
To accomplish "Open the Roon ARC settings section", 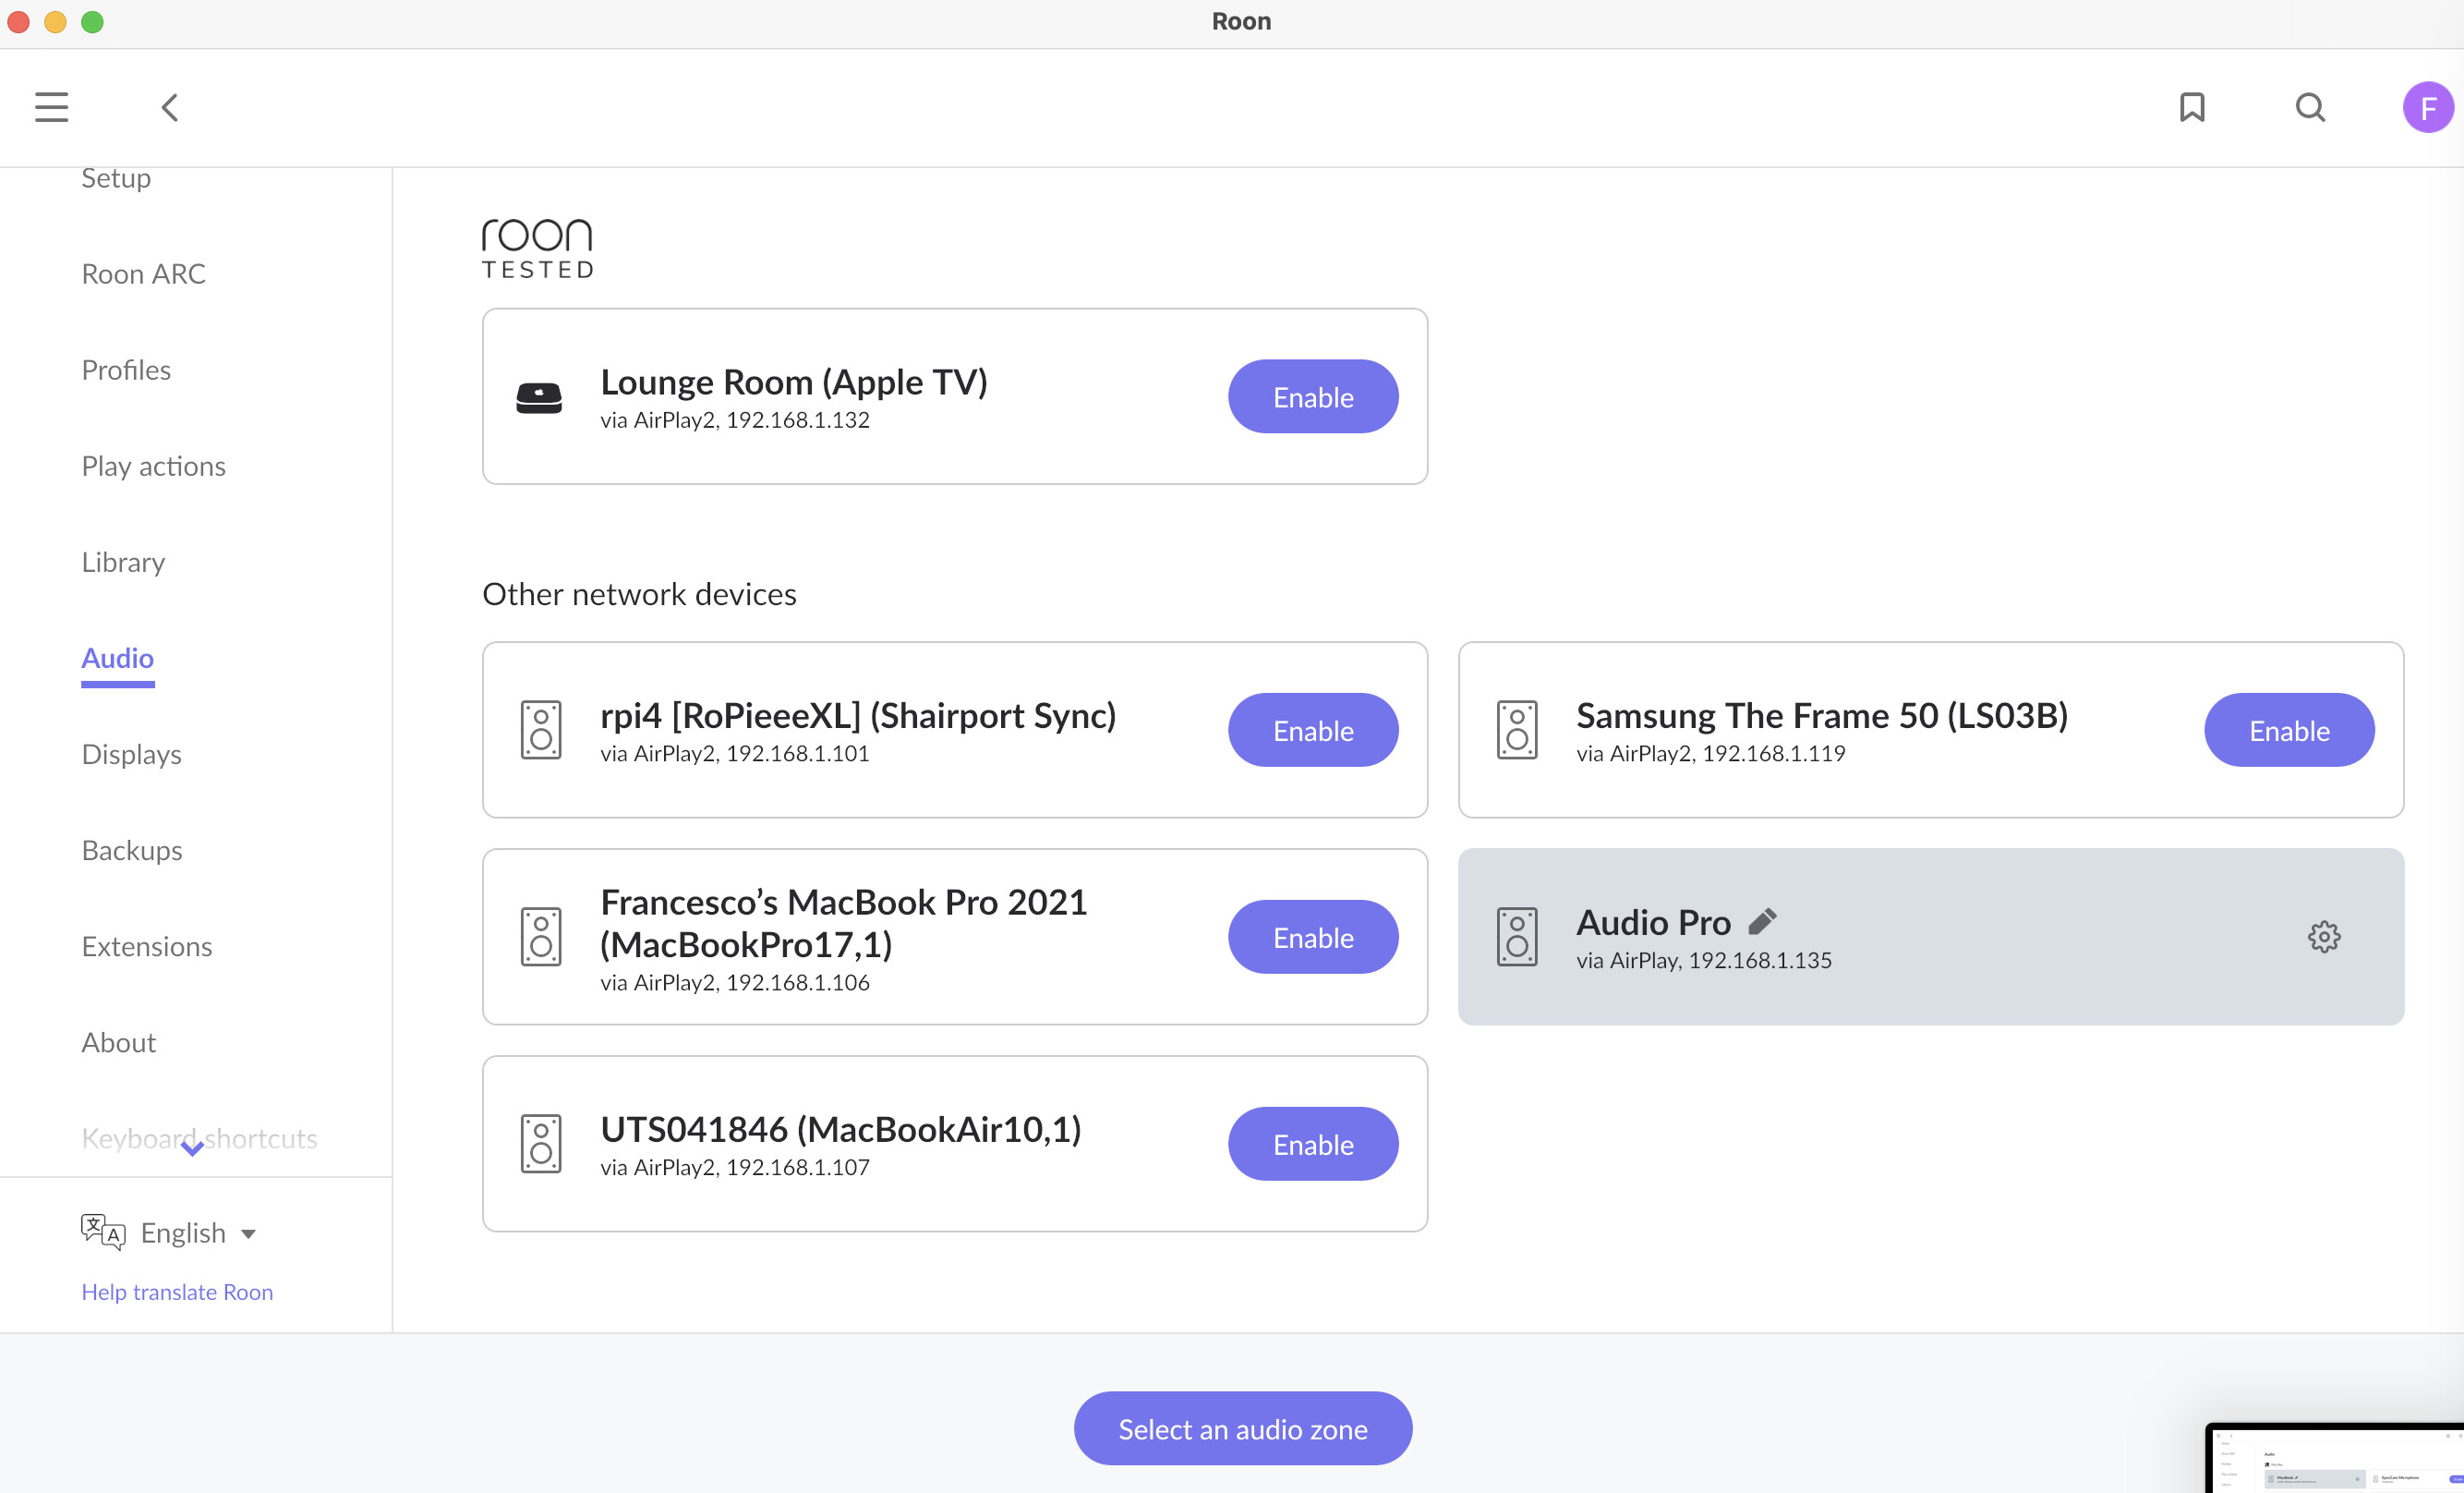I will [143, 273].
